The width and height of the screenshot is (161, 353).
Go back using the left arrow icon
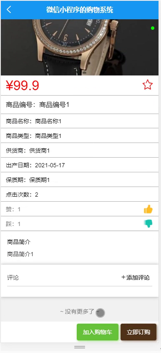pos(9,10)
